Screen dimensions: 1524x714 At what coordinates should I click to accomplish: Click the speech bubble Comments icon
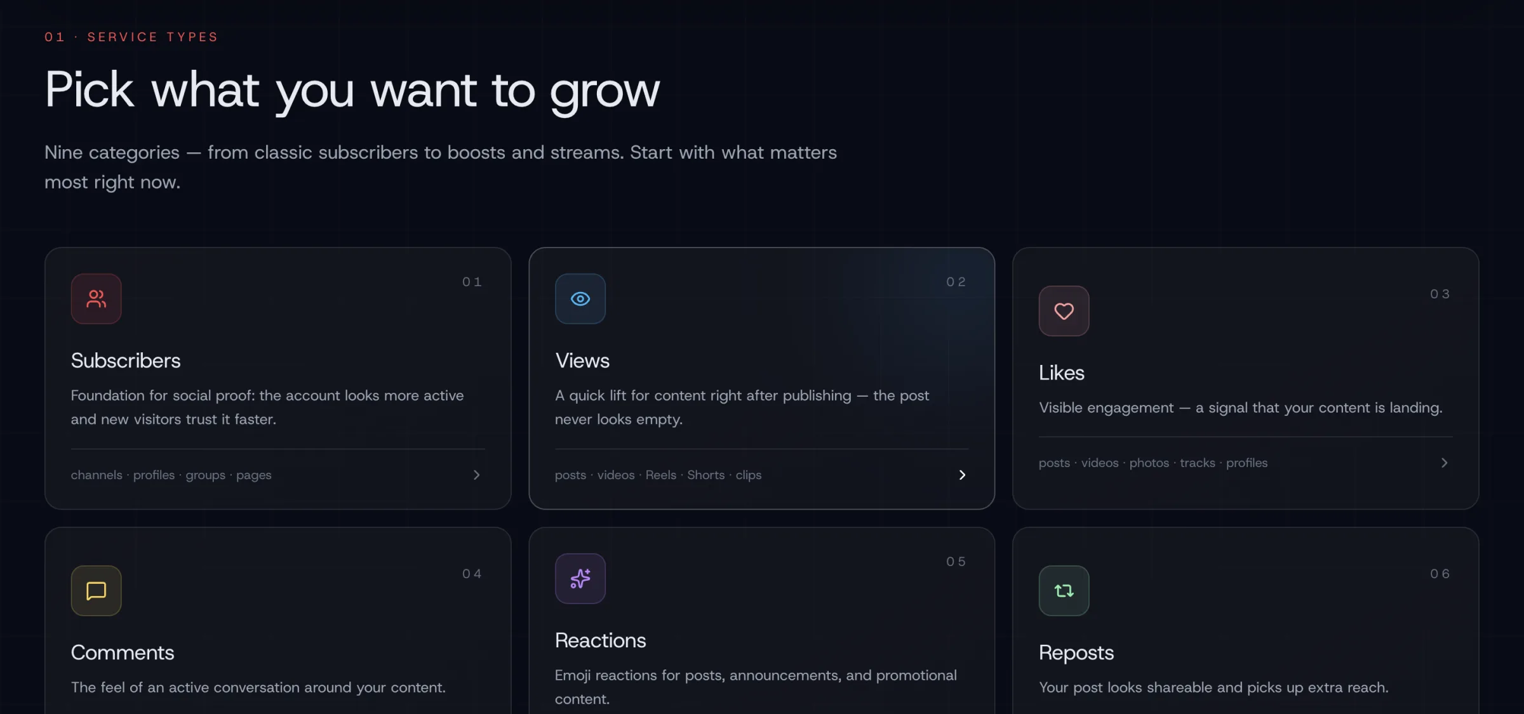pyautogui.click(x=96, y=591)
